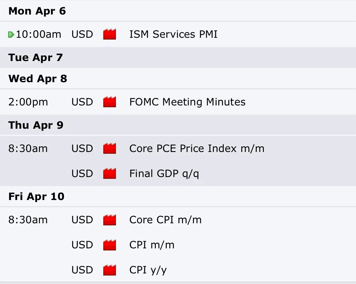The width and height of the screenshot is (356, 284).
Task: Select Final GDP q/q event row
Action: (164, 174)
